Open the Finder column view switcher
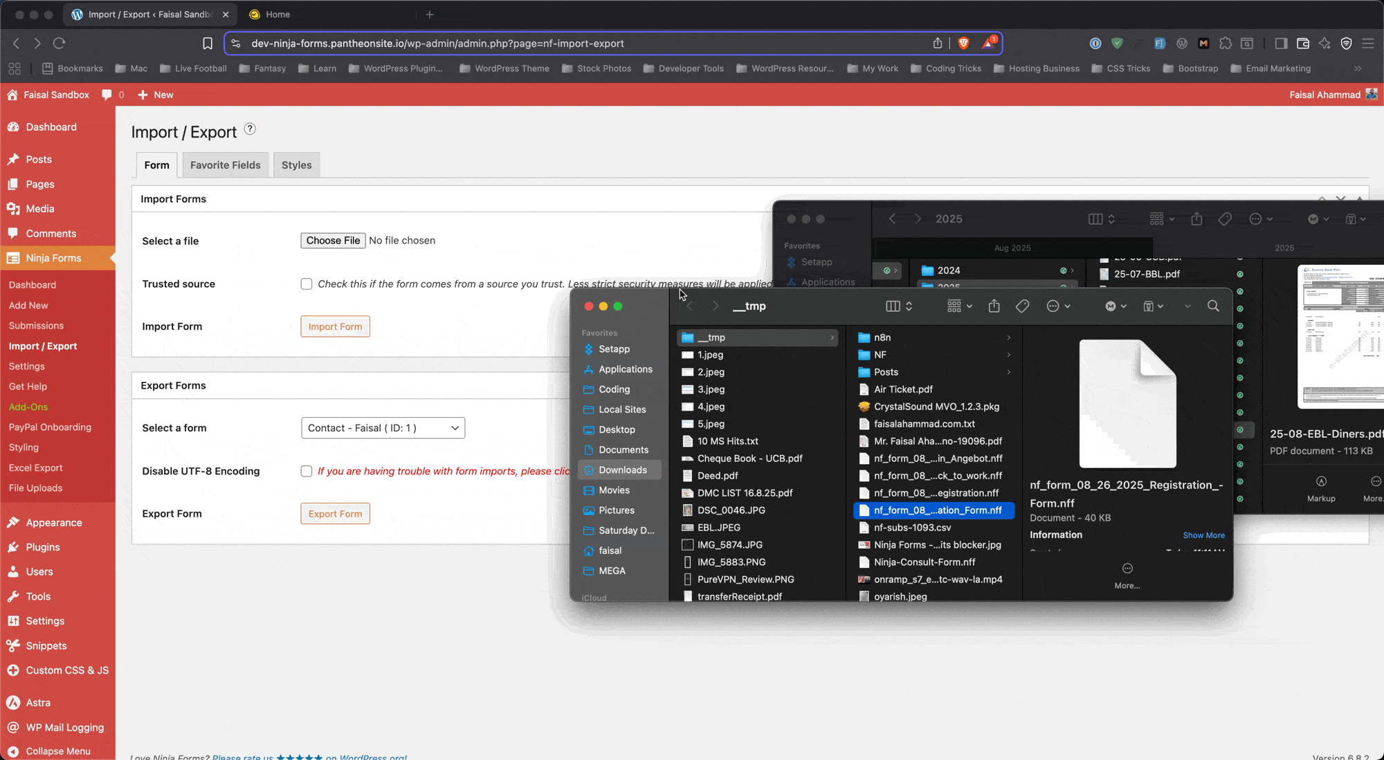The height and width of the screenshot is (760, 1384). pos(899,306)
